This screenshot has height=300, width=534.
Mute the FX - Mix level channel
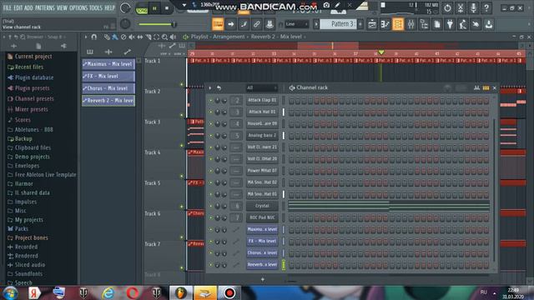(x=210, y=241)
